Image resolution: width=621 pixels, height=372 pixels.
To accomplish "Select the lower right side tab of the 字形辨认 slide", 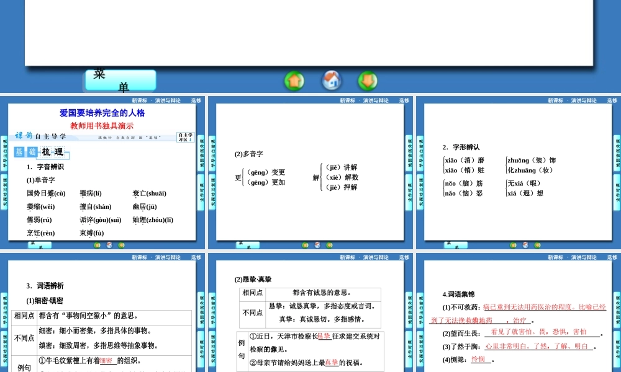I will pyautogui.click(x=617, y=192).
